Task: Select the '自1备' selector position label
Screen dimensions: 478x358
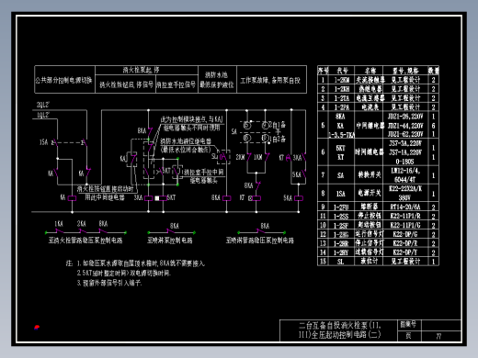Action: [x=279, y=125]
